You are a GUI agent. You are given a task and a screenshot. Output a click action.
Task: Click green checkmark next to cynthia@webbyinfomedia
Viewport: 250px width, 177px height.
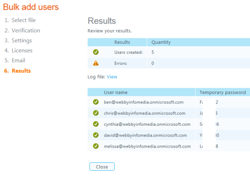coord(96,124)
